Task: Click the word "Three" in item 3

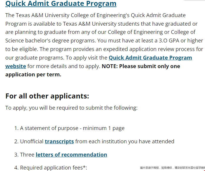Action: pos(27,155)
